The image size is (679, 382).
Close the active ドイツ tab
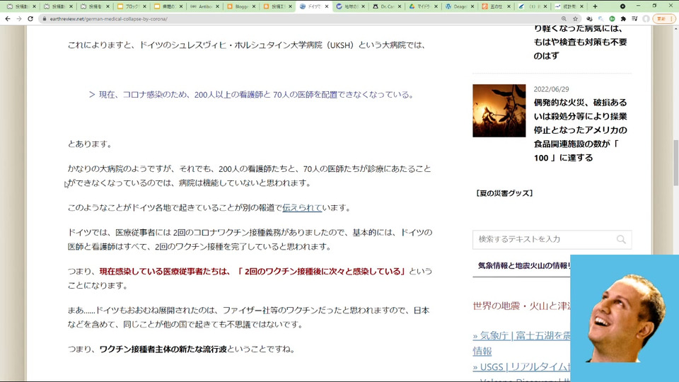point(327,6)
